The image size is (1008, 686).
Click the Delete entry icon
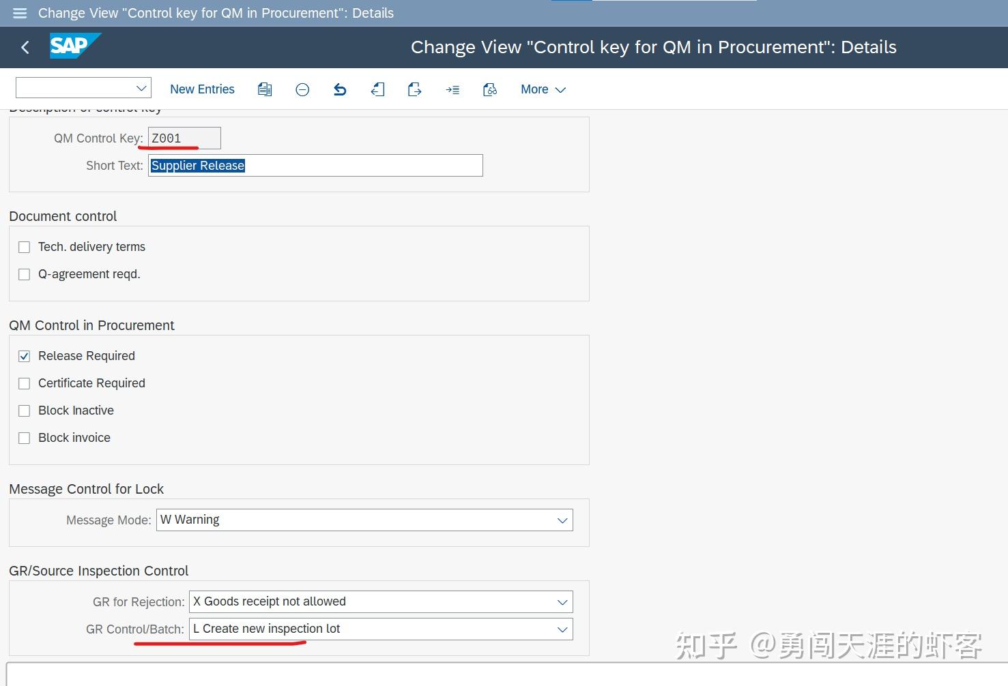pyautogui.click(x=302, y=89)
